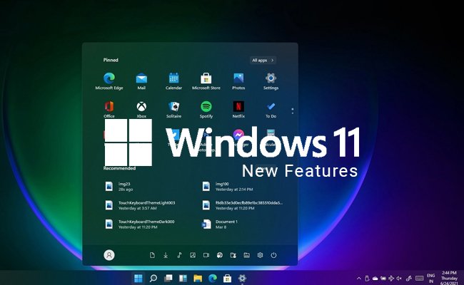The height and width of the screenshot is (285, 464).
Task: Open File Explorer from the taskbar
Action: (x=198, y=278)
